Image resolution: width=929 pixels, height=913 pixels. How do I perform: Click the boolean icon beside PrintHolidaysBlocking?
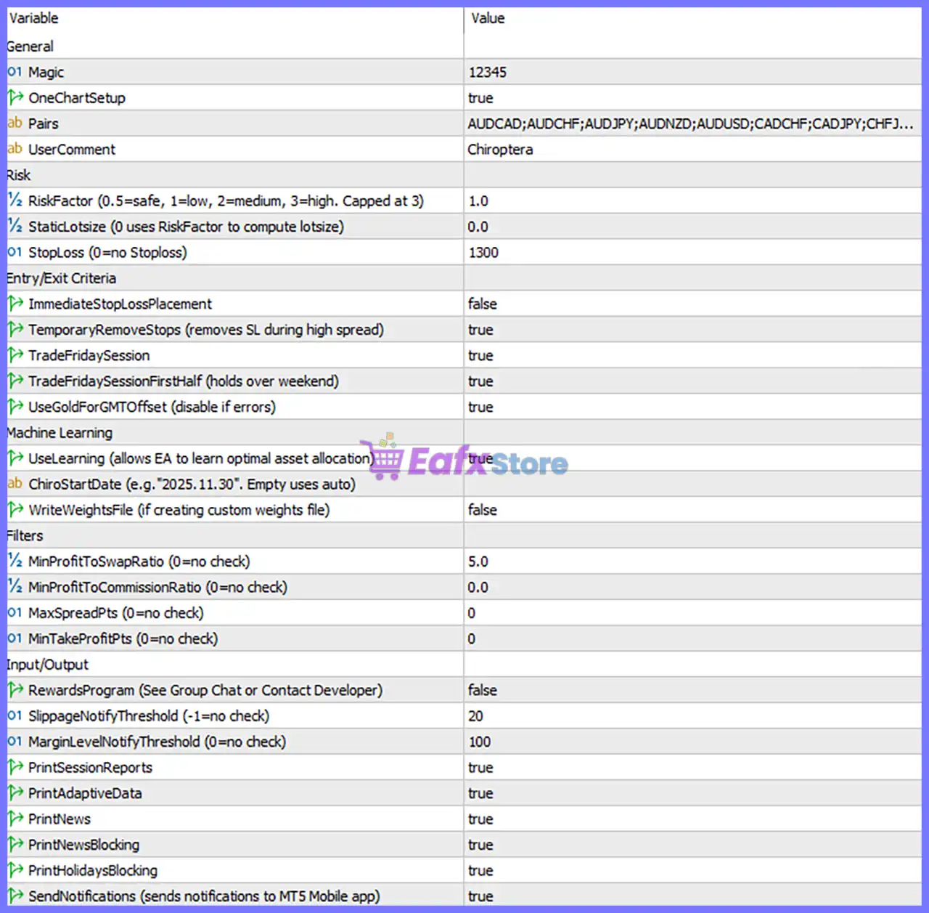coord(15,870)
